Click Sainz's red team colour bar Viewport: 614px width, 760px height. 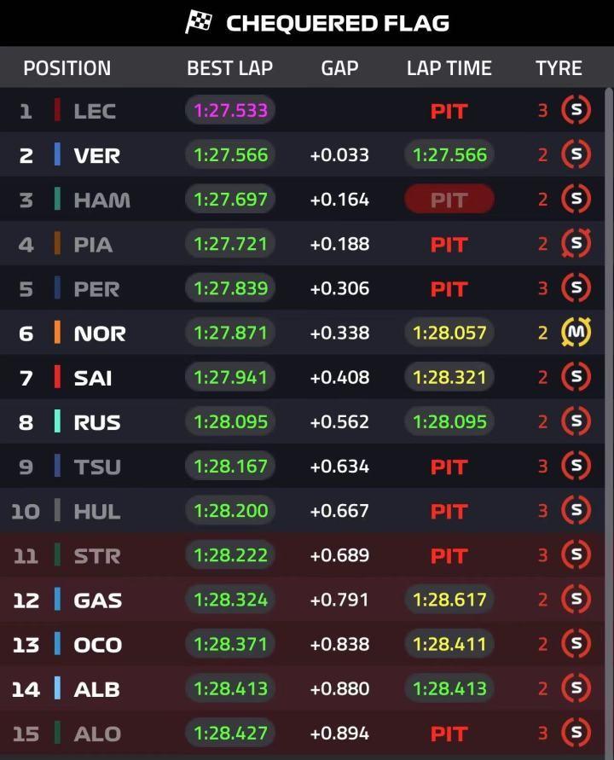click(x=57, y=377)
